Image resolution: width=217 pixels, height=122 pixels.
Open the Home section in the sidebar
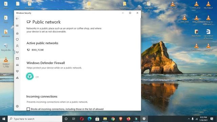click(x=17, y=33)
